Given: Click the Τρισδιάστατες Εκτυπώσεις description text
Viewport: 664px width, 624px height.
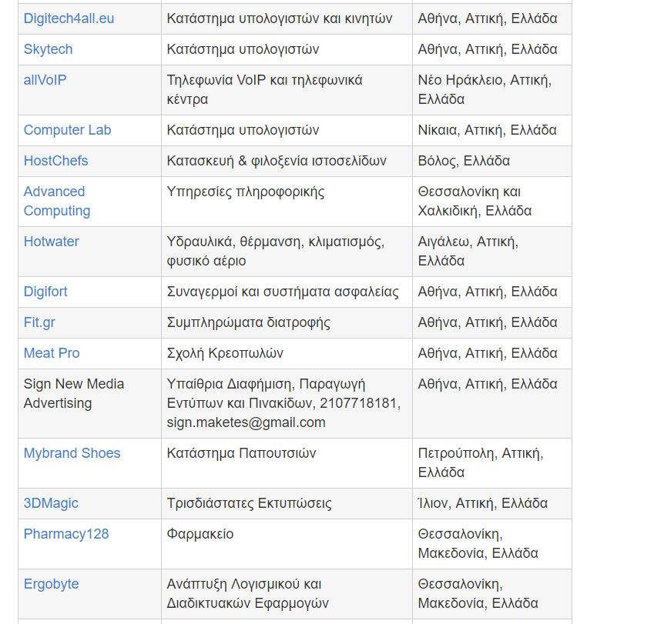Looking at the screenshot, I should (249, 503).
